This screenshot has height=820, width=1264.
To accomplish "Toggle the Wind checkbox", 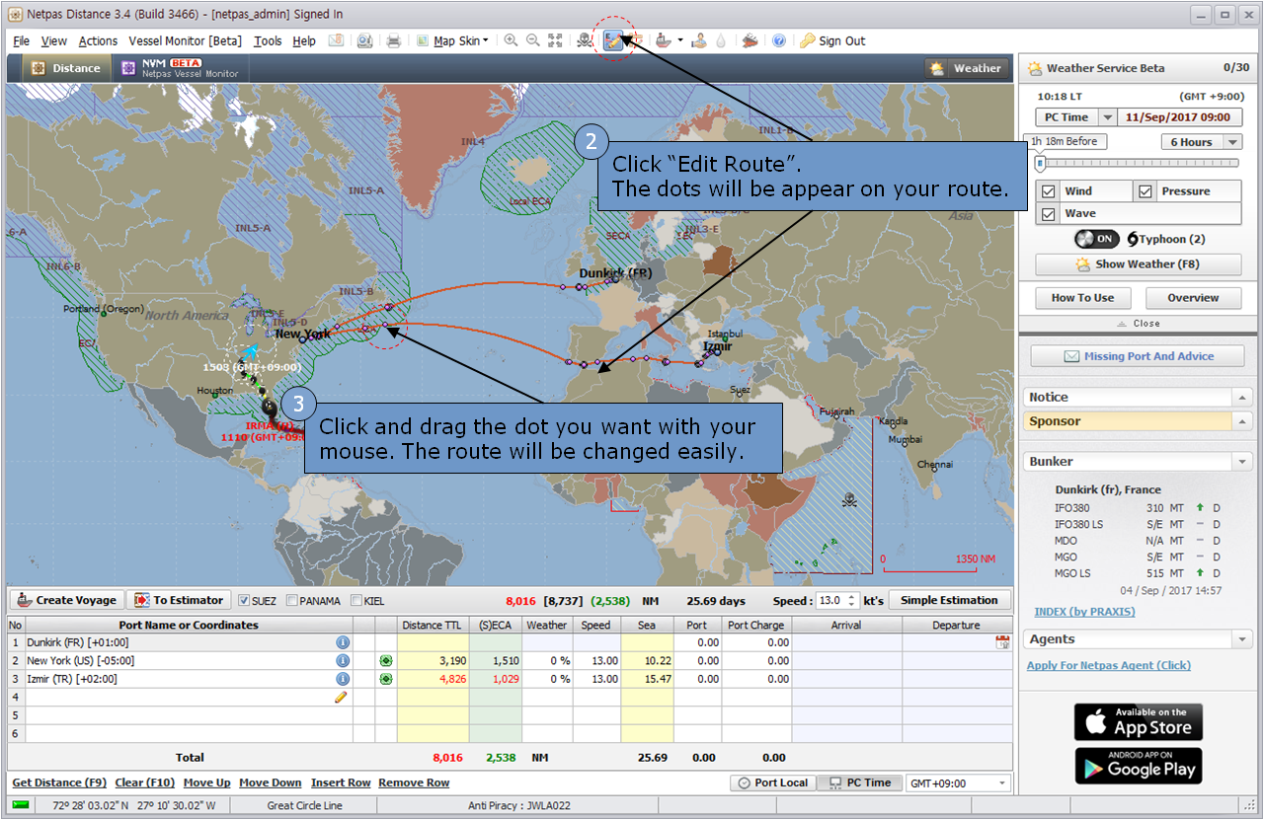I will pos(1049,191).
